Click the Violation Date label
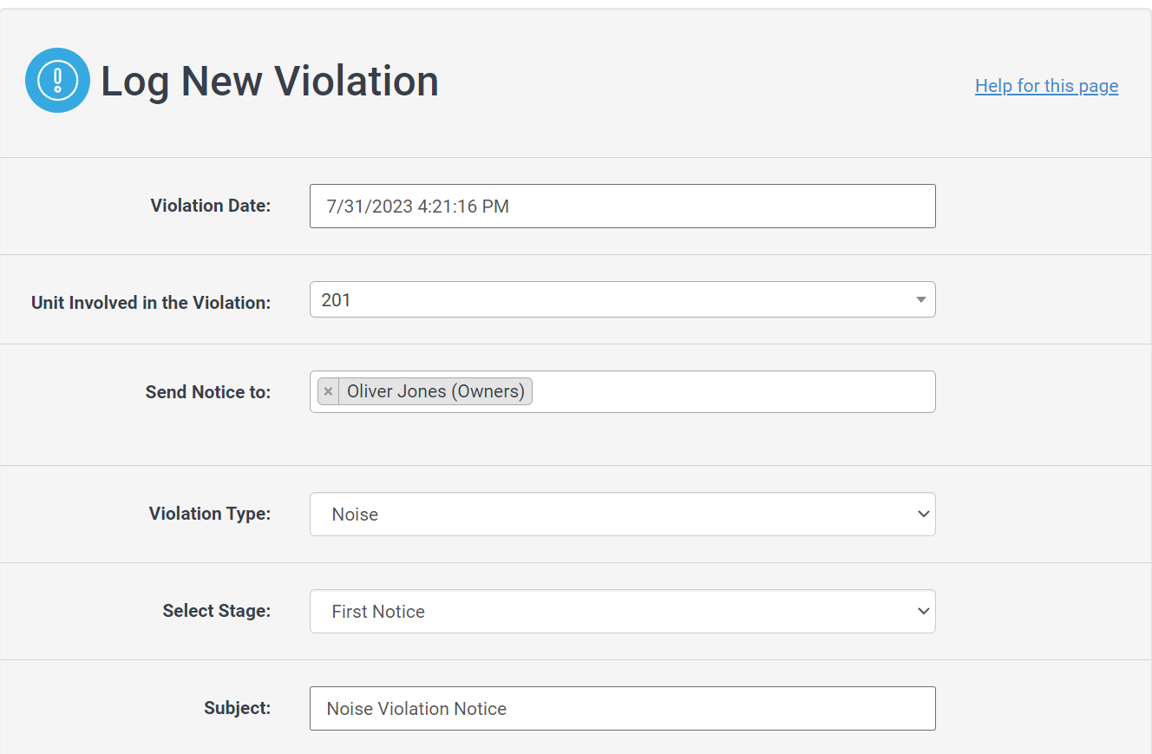The image size is (1152, 754). pyautogui.click(x=211, y=206)
